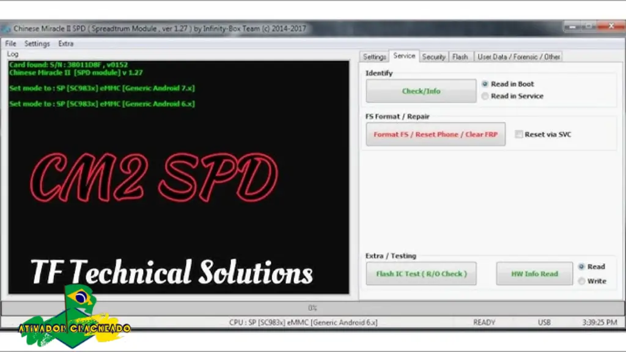626x352 pixels.
Task: Click log line 'Generic Android 7.x'
Action: [x=102, y=88]
